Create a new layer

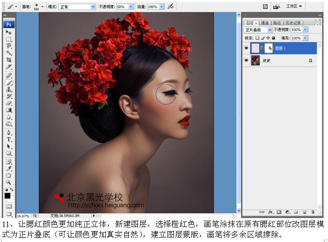[304, 212]
